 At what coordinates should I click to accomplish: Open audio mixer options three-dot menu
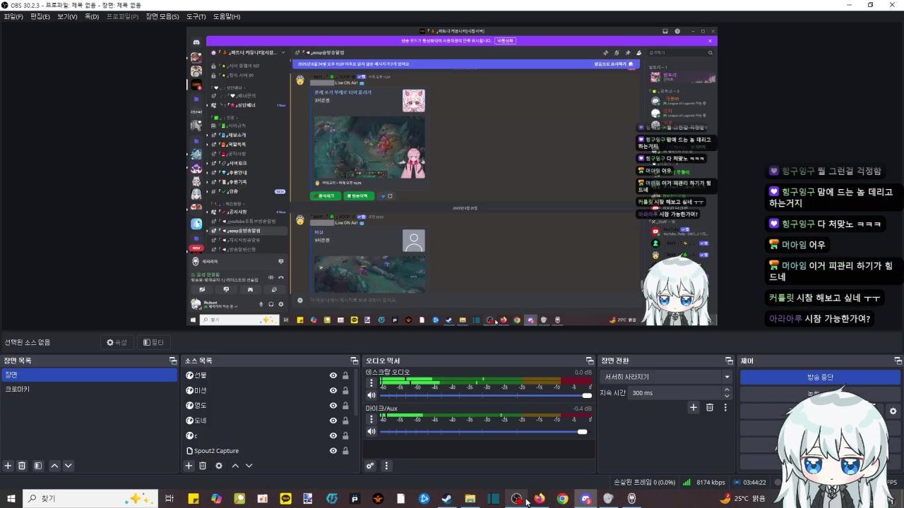pyautogui.click(x=386, y=466)
